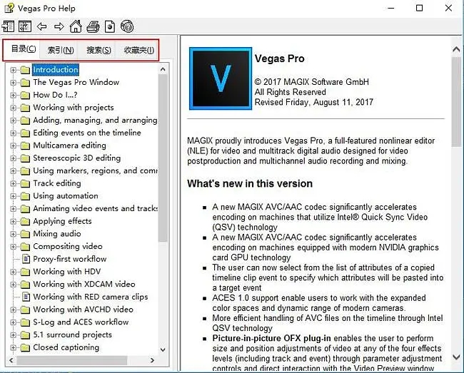This screenshot has width=464, height=373.
Task: Click page icon beside Working with RED camera clips
Action: click(x=26, y=297)
